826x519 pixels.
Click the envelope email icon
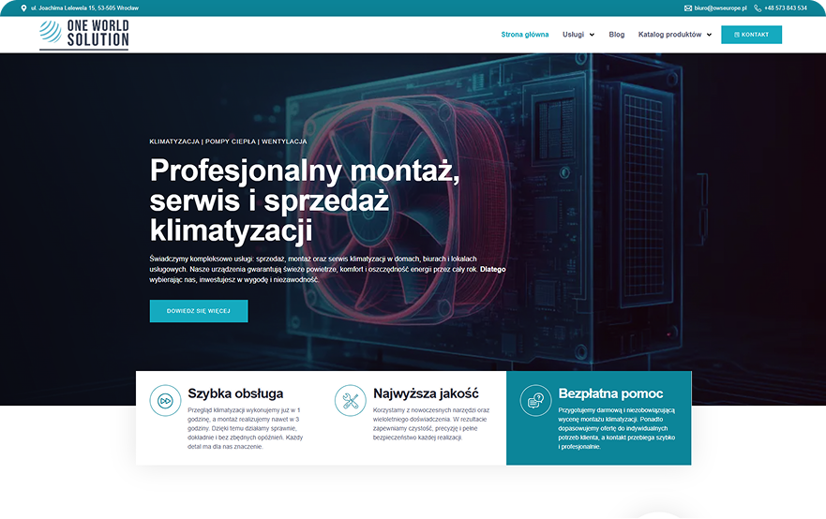pyautogui.click(x=687, y=7)
